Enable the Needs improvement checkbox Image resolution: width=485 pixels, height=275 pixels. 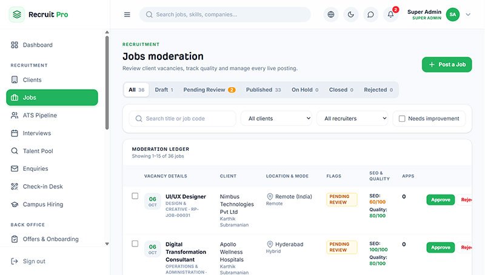[x=402, y=119]
